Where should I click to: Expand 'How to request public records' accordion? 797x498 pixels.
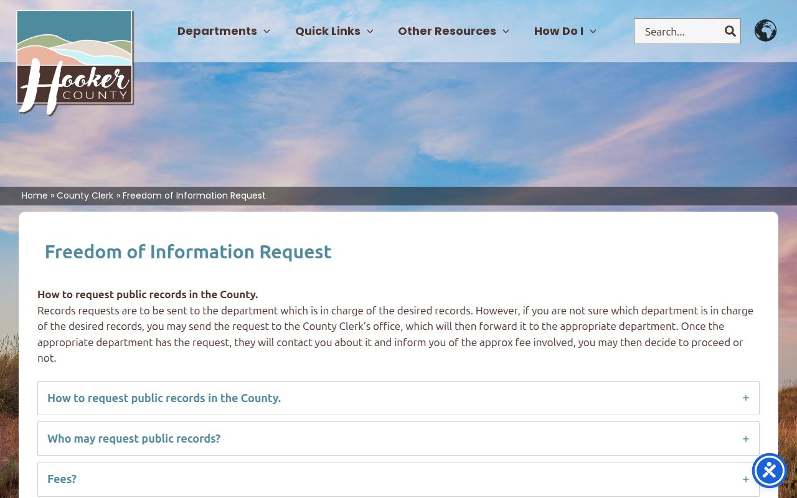[398, 398]
